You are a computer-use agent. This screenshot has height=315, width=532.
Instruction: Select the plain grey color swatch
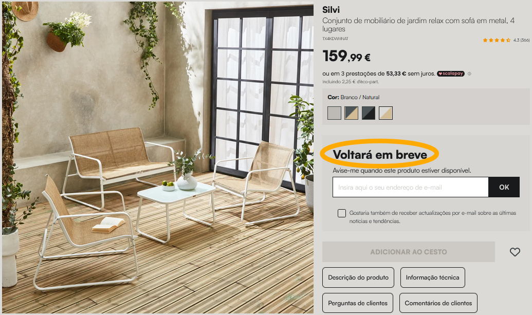click(x=334, y=113)
